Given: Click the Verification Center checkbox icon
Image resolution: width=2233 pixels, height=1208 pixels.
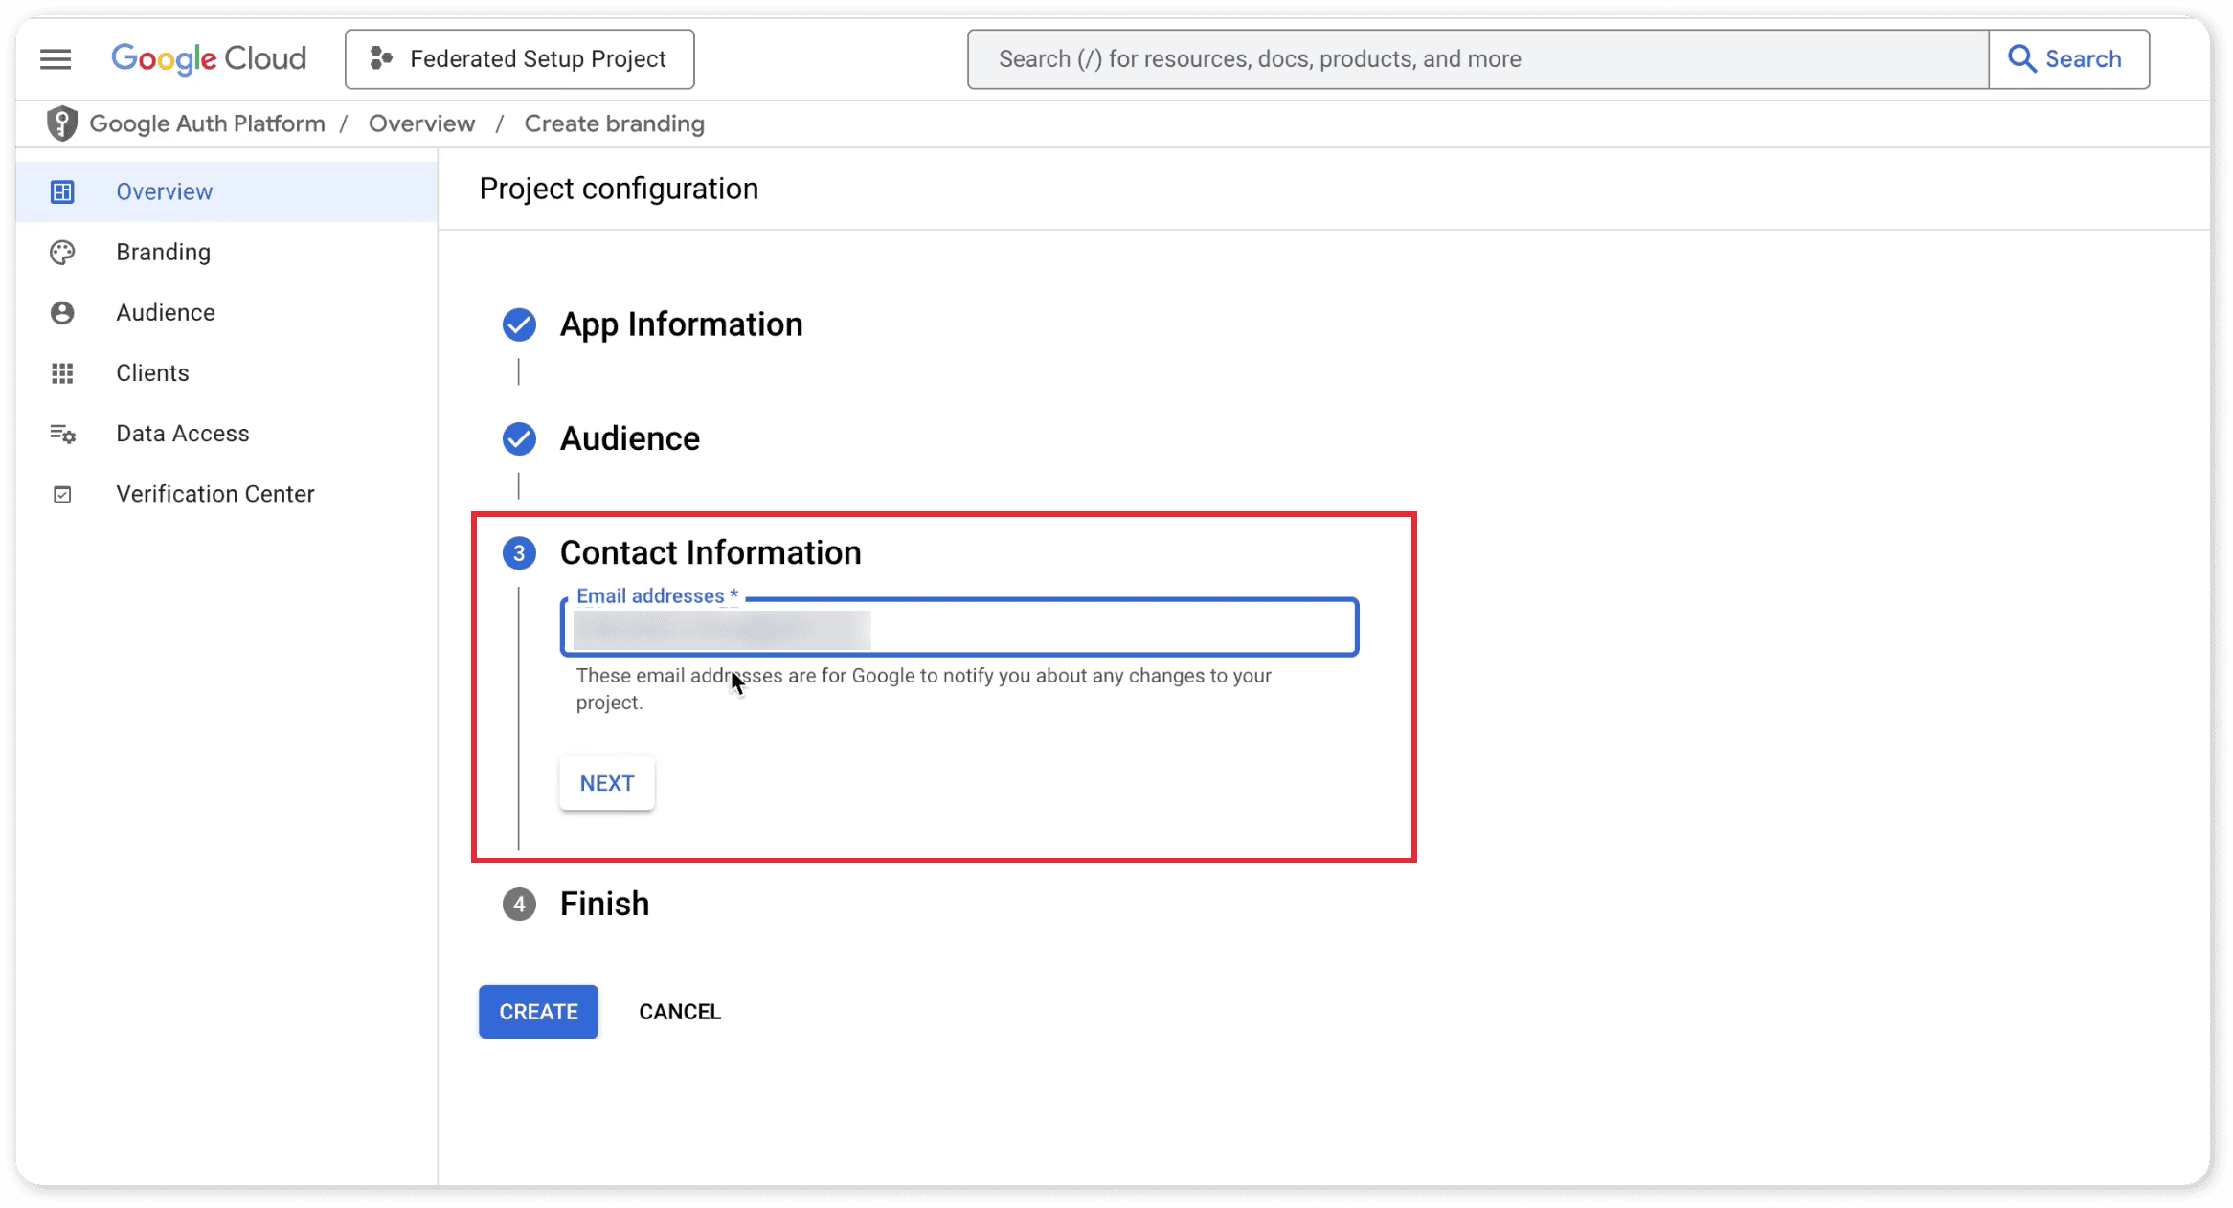Looking at the screenshot, I should 62,494.
